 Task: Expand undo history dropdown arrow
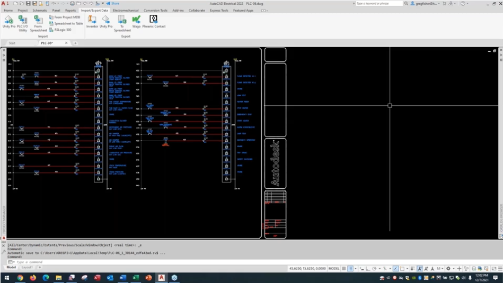tap(58, 4)
